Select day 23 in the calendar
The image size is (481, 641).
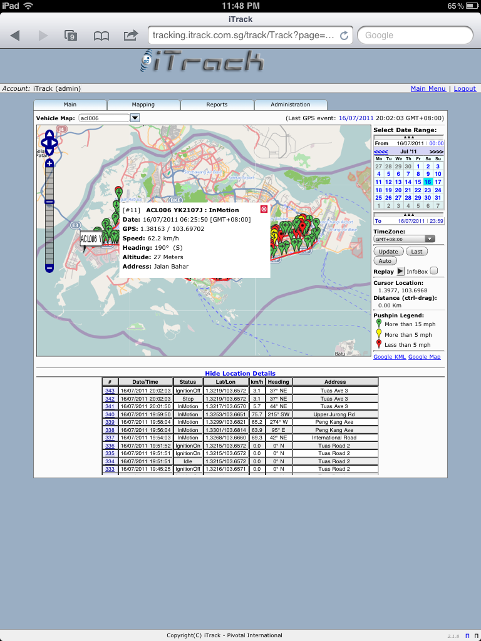click(x=428, y=190)
